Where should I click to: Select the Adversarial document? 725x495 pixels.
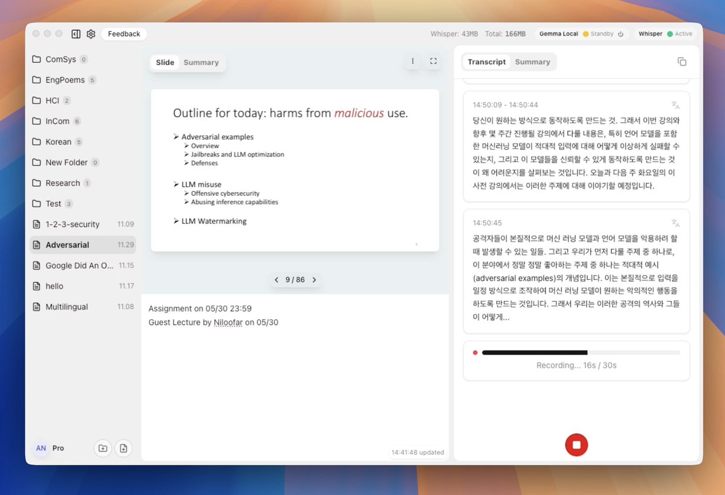click(82, 245)
